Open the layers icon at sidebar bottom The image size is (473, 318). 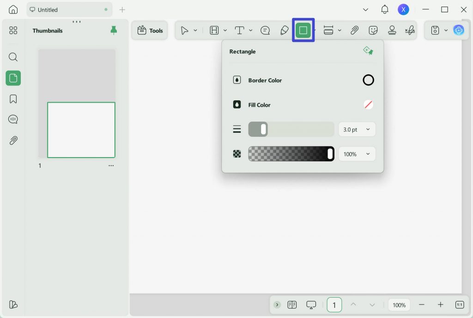tap(13, 305)
